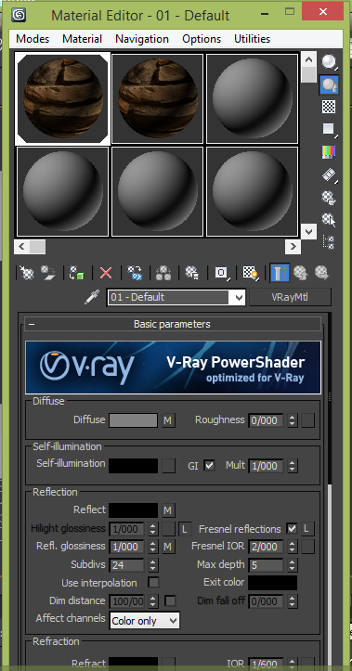Toggle the Backlight icon

click(329, 84)
